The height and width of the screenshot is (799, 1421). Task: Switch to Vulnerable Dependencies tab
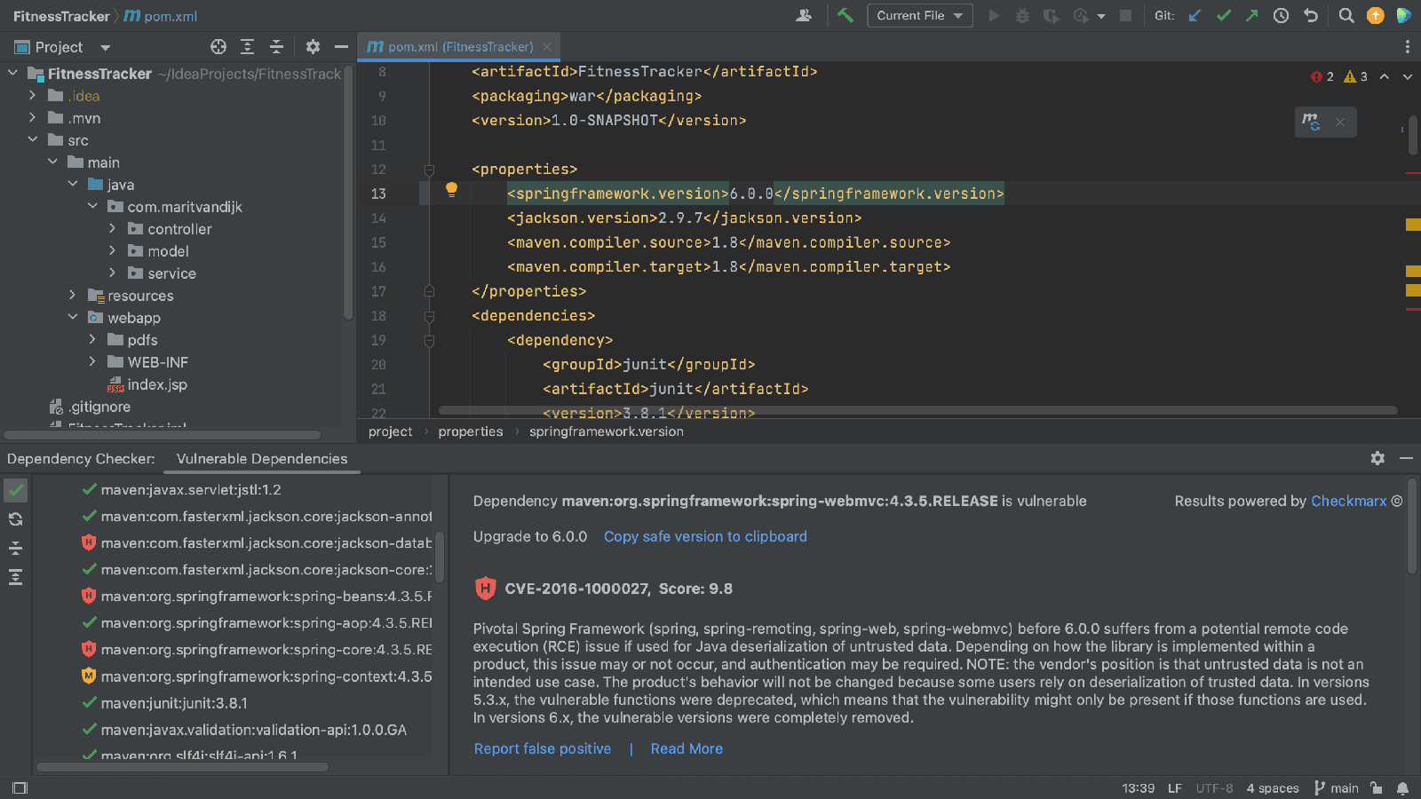pyautogui.click(x=262, y=459)
